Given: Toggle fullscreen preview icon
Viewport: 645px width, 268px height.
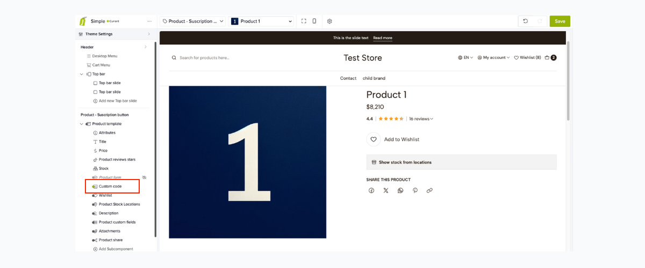Looking at the screenshot, I should pos(304,21).
